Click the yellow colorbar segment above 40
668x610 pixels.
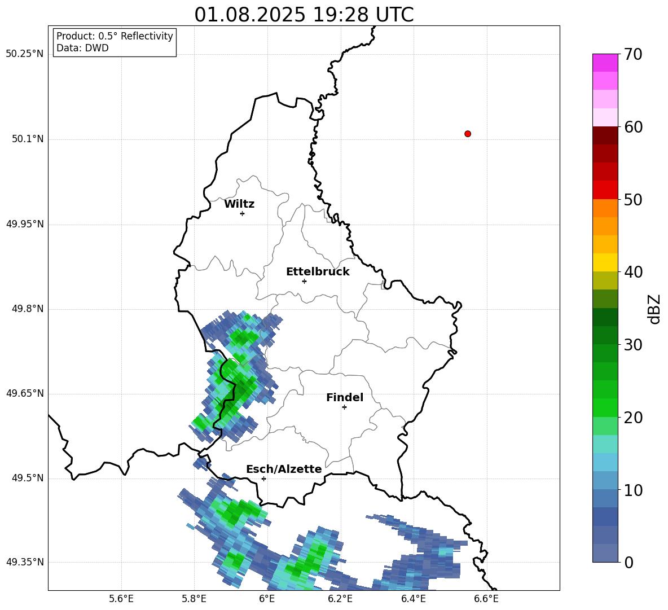point(605,262)
